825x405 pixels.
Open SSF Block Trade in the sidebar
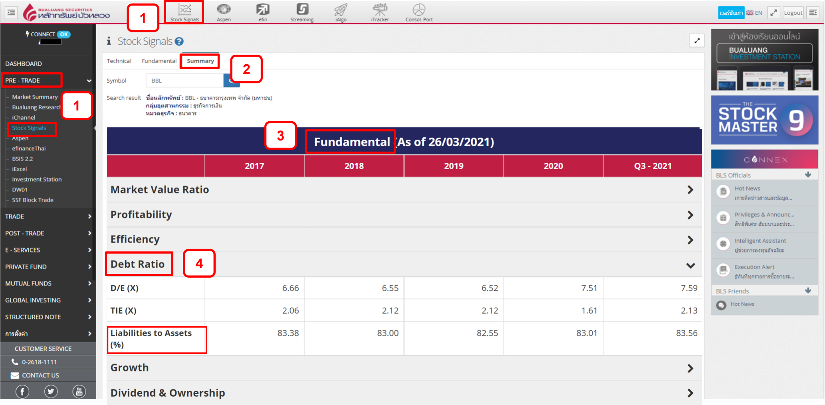[33, 200]
